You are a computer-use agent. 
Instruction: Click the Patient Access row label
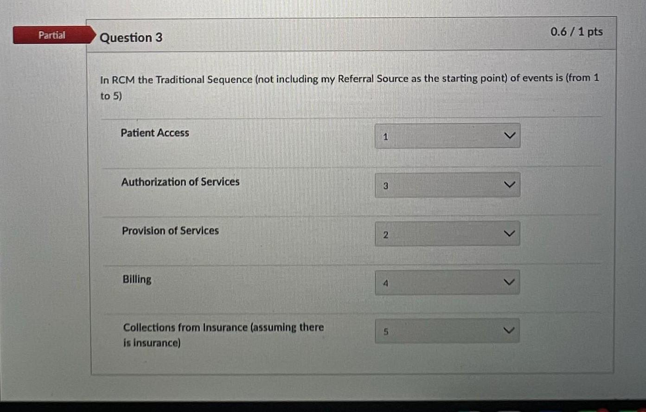155,133
